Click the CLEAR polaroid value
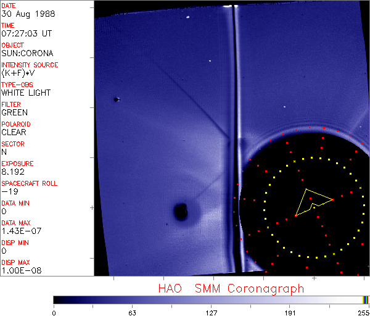Viewport: 370px width, 316px height. point(14,132)
